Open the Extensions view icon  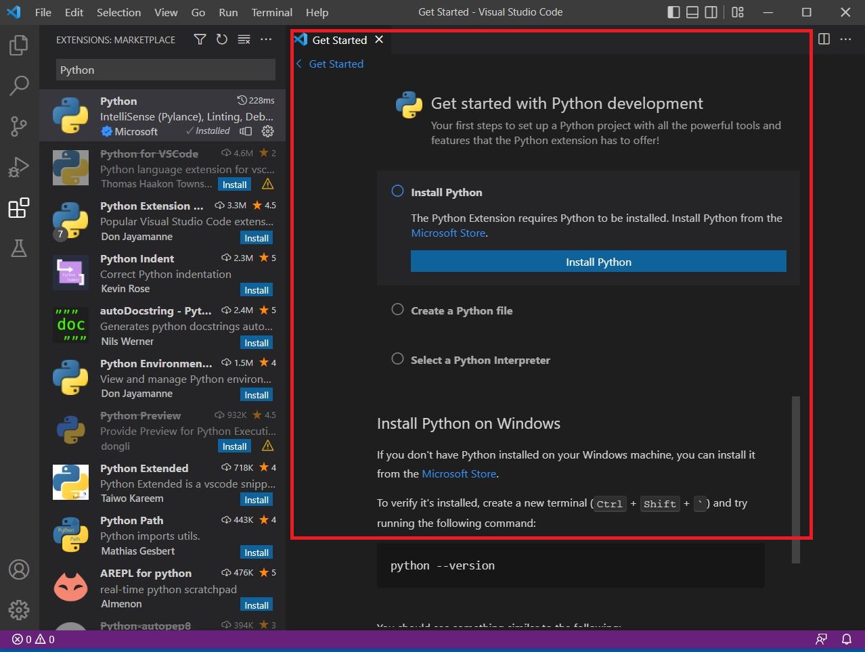coord(19,208)
